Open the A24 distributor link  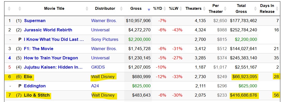(x=95, y=86)
